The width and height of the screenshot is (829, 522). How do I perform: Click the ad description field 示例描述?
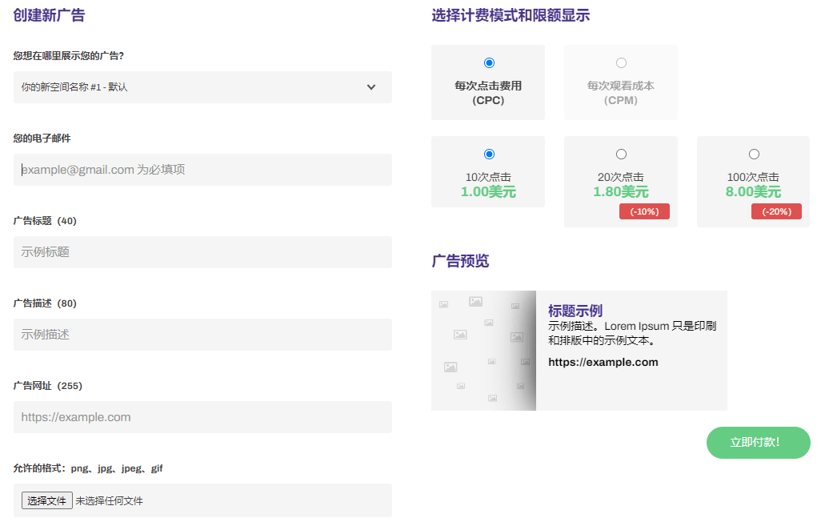[x=202, y=335]
